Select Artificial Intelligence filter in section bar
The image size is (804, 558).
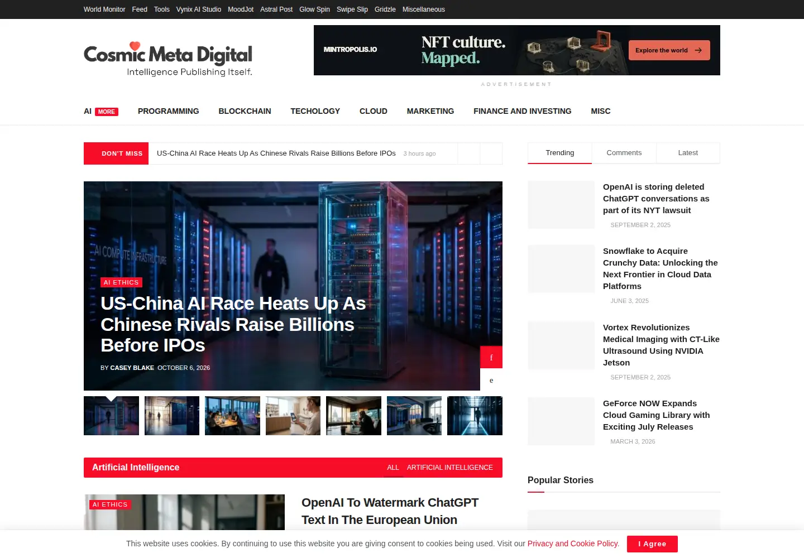pyautogui.click(x=450, y=468)
